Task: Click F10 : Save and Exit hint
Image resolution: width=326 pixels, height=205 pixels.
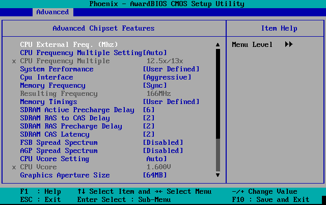Action: [x=270, y=199]
